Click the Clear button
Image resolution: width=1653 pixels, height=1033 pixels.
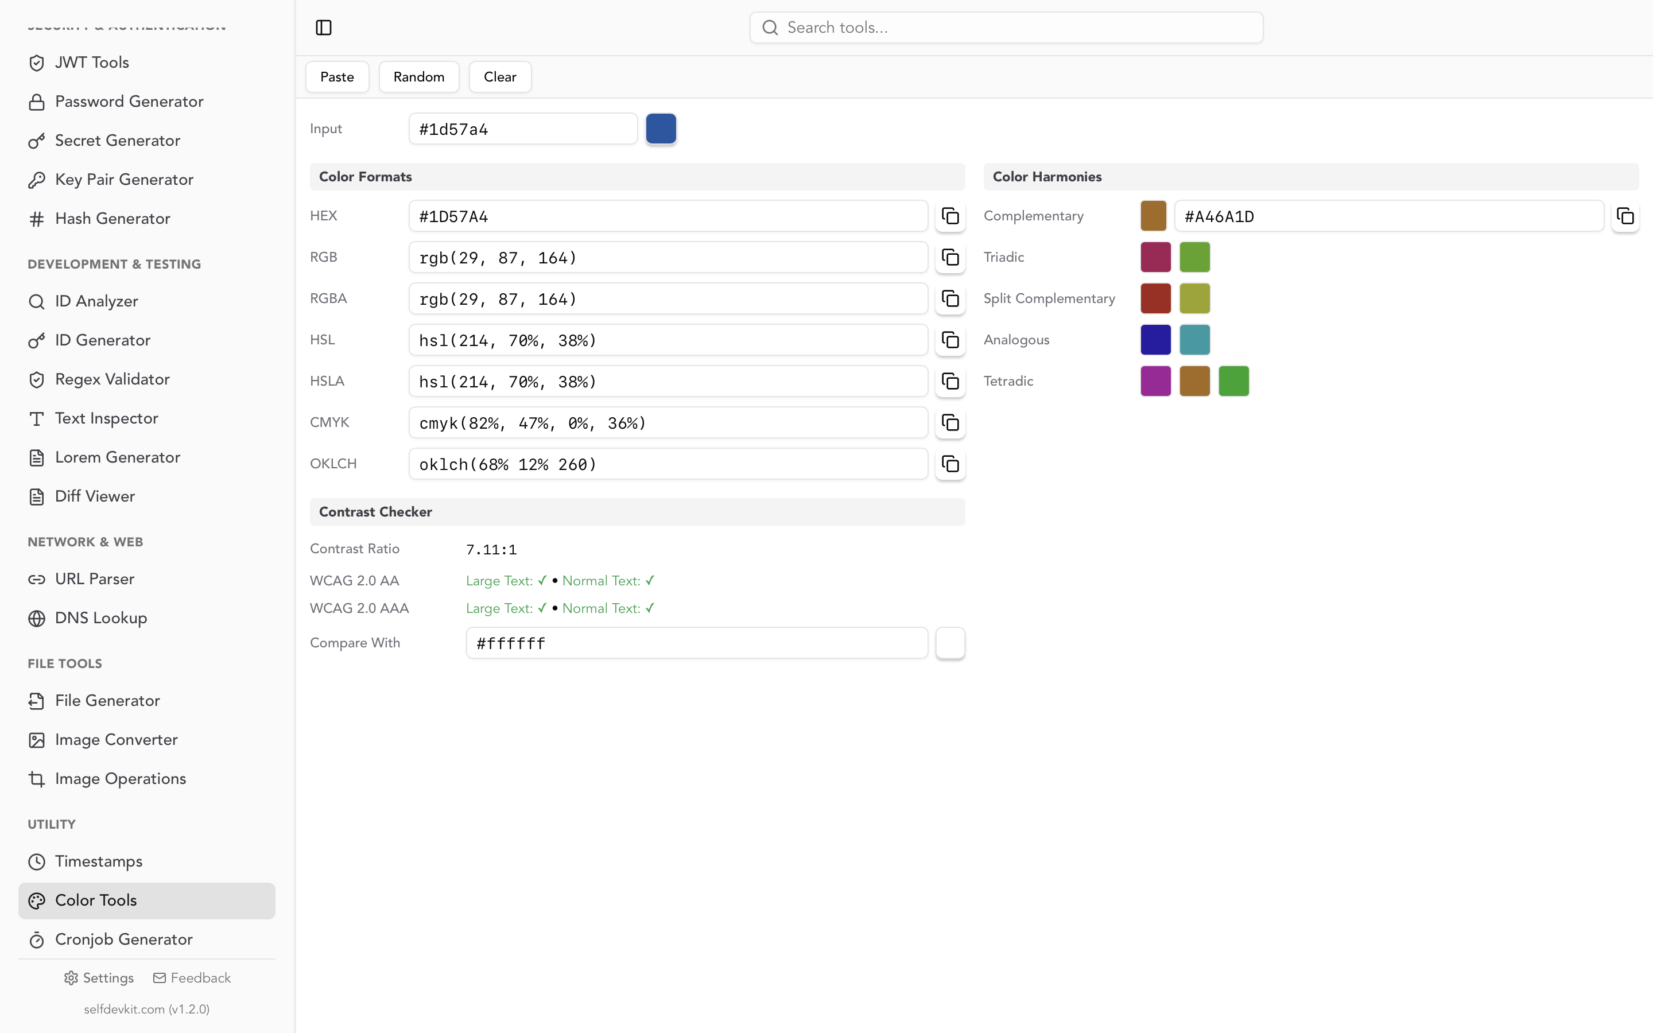[x=500, y=76]
